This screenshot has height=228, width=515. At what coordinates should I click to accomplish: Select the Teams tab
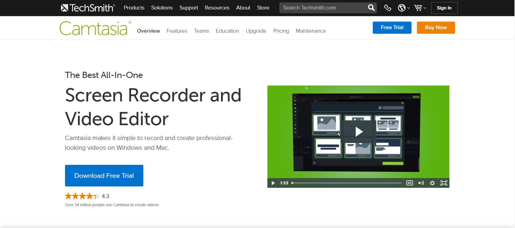202,31
